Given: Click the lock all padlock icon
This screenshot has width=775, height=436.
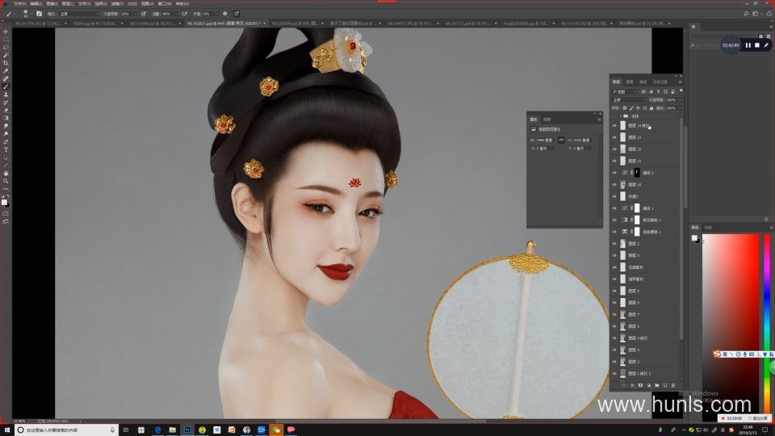Looking at the screenshot, I should [651, 107].
